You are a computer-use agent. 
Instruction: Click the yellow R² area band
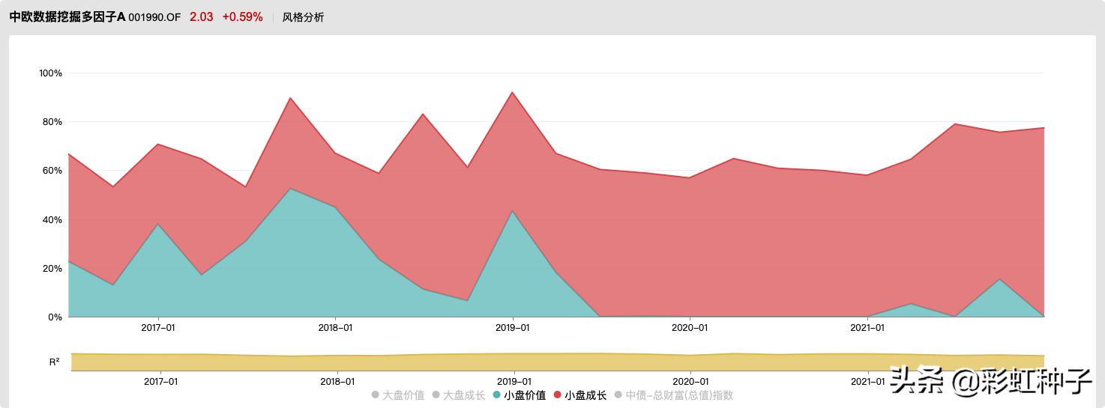pos(558,362)
